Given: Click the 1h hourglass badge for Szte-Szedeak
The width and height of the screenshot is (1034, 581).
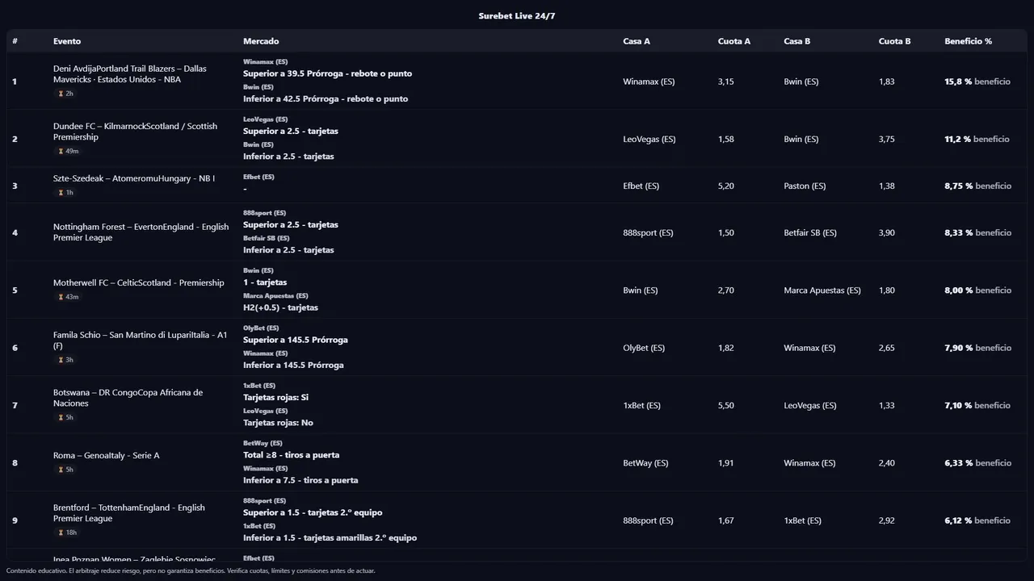Looking at the screenshot, I should (x=66, y=193).
